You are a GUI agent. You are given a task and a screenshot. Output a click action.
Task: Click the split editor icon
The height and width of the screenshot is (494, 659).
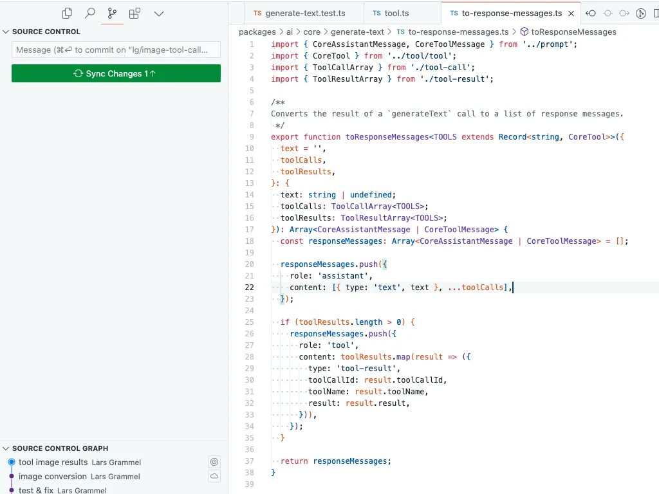tap(656, 14)
